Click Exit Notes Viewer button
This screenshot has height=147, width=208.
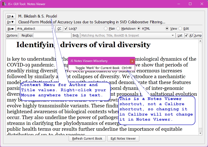(123, 138)
